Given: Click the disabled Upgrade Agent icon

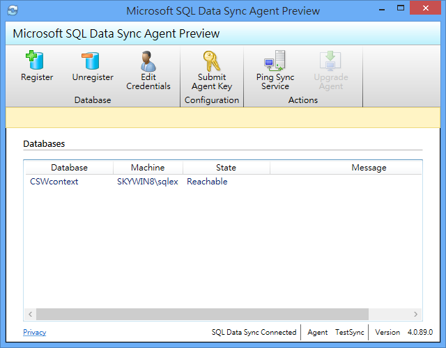Looking at the screenshot, I should 330,61.
